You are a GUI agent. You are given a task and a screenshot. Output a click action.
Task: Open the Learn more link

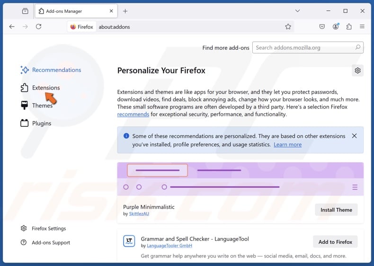287,144
